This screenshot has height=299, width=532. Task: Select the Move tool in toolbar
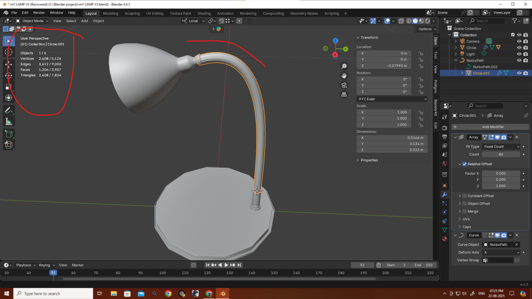8,64
